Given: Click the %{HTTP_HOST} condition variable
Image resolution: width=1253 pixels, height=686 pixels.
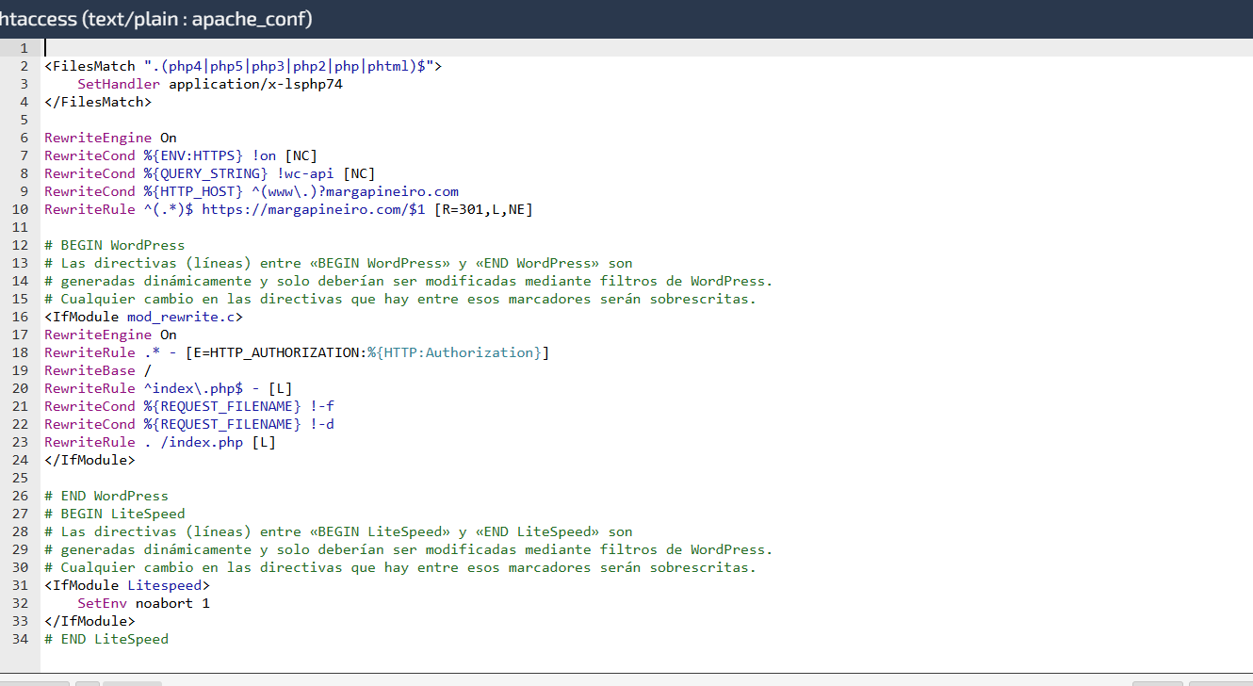Looking at the screenshot, I should pos(193,191).
